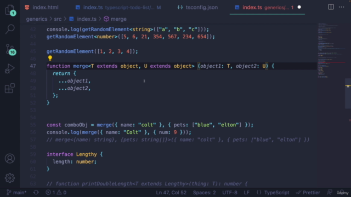
Task: Switch to the tsconfig.json tab
Action: pyautogui.click(x=197, y=7)
